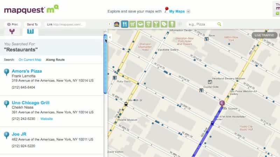Image resolution: width=280 pixels, height=157 pixels.
Task: Click the results list scrollbar thumb
Action: tap(105, 64)
